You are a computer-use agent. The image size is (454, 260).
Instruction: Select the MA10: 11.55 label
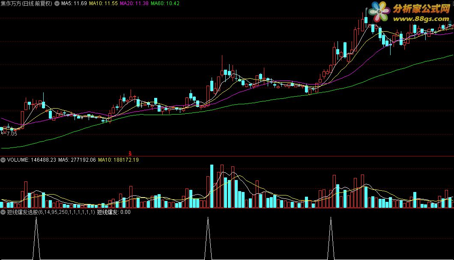103,3
